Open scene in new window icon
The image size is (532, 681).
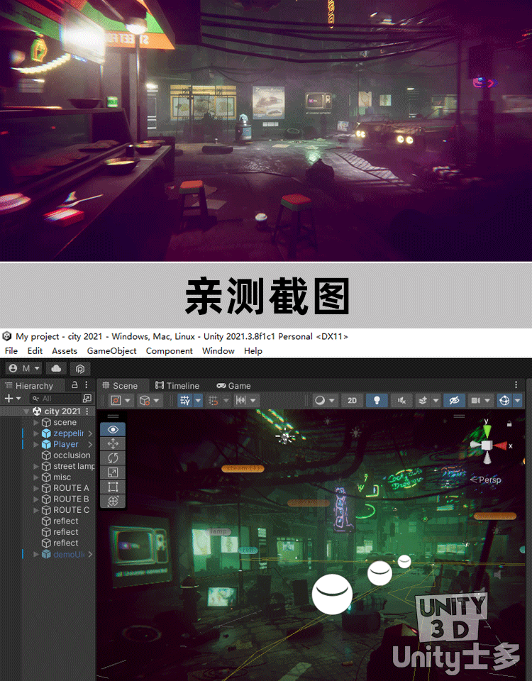(87, 398)
